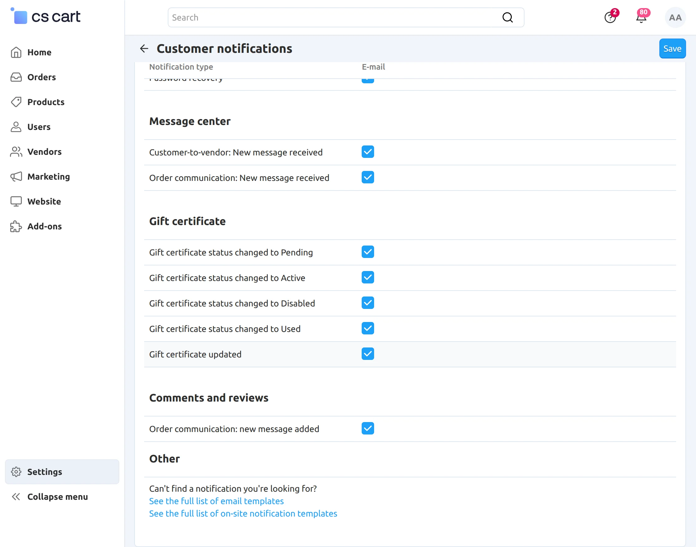Viewport: 696px width, 547px height.
Task: Uncheck Order communication: New message received e-mail
Action: tap(368, 177)
